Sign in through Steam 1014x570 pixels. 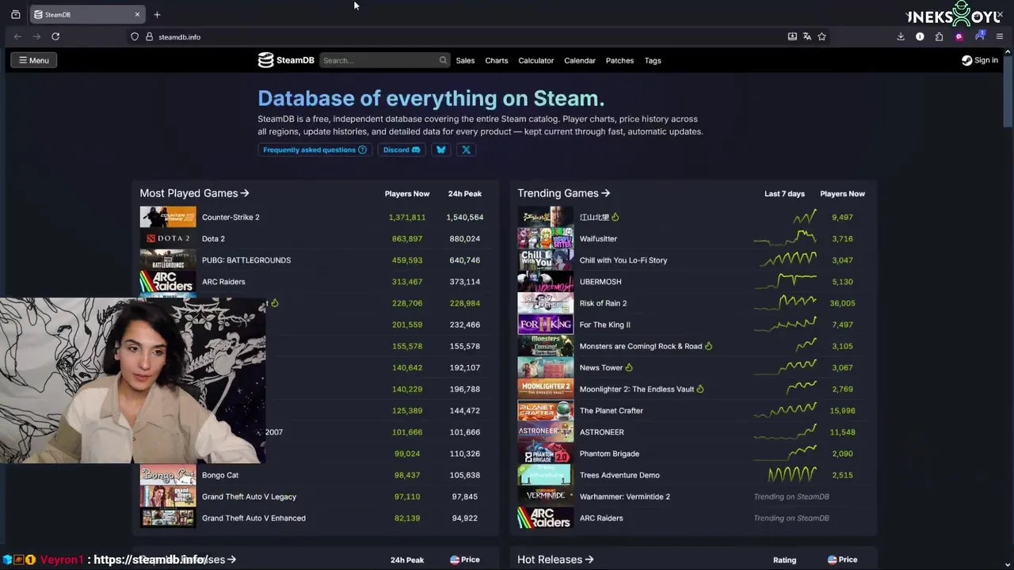pos(980,60)
